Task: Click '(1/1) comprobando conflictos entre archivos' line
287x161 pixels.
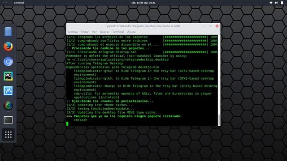Action: (107, 41)
